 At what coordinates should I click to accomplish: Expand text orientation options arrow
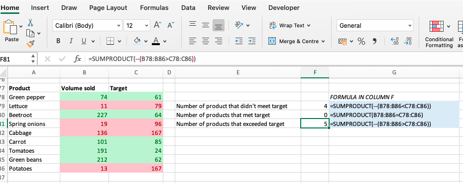(248, 26)
